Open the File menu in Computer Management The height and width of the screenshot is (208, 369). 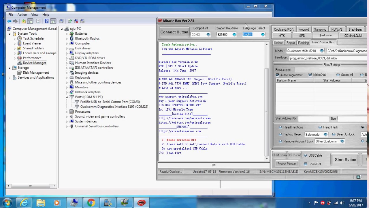point(11,14)
